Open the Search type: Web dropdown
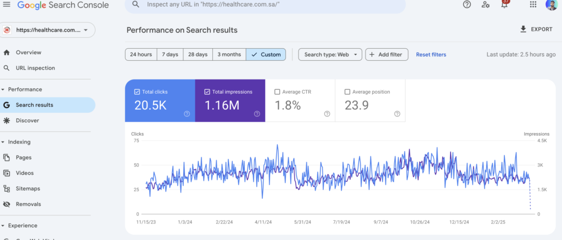The width and height of the screenshot is (562, 240). (330, 55)
